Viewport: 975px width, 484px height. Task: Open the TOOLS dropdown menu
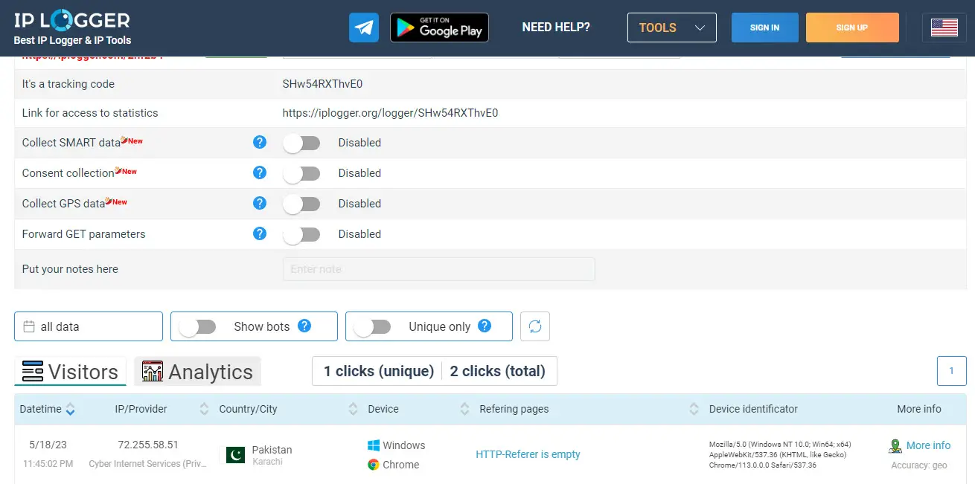click(671, 28)
